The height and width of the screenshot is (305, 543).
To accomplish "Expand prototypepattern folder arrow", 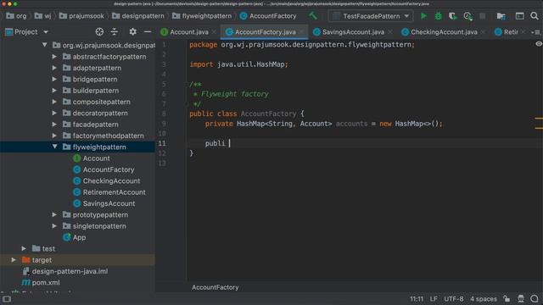I will tap(54, 214).
